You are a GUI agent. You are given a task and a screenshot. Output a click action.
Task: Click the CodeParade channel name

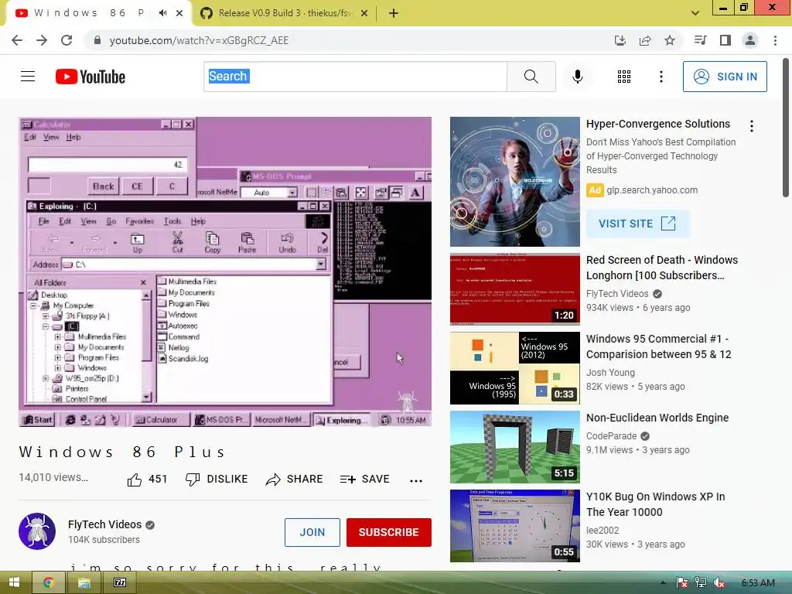611,436
